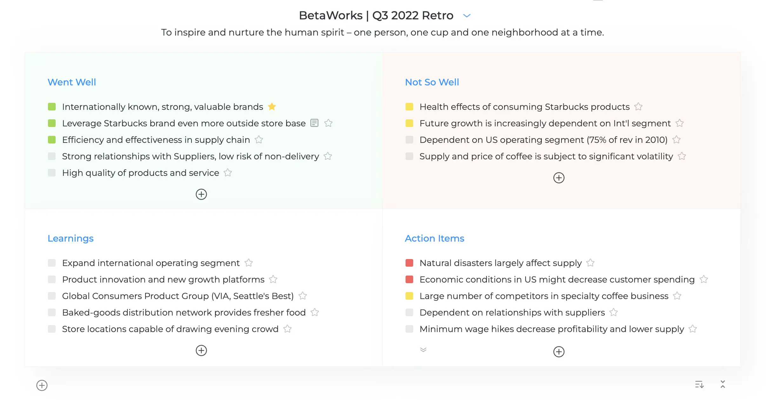The image size is (766, 400).
Task: Unstar Internationally known, strong, valuable brands
Action: click(272, 107)
